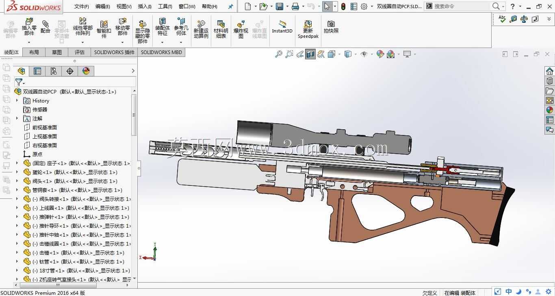Screen dimensions: 555x296
Task: Click the feature tree filter funnel
Action: [x=19, y=82]
